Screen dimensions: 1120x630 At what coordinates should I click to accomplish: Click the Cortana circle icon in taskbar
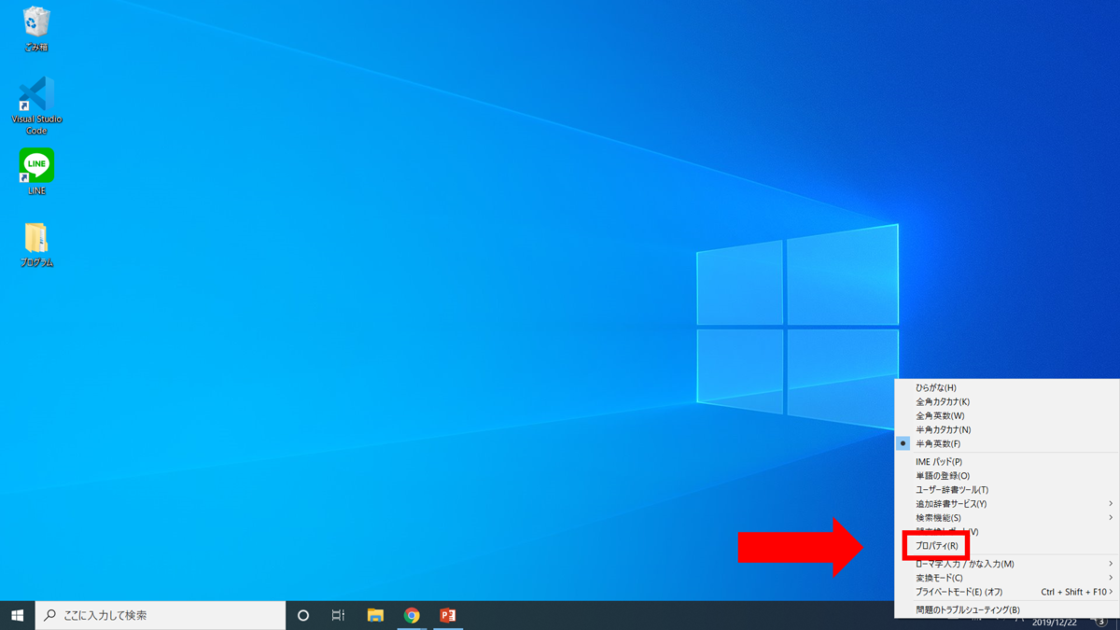[x=302, y=615]
